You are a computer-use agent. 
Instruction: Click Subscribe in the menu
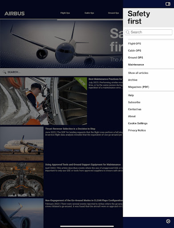coord(134,102)
